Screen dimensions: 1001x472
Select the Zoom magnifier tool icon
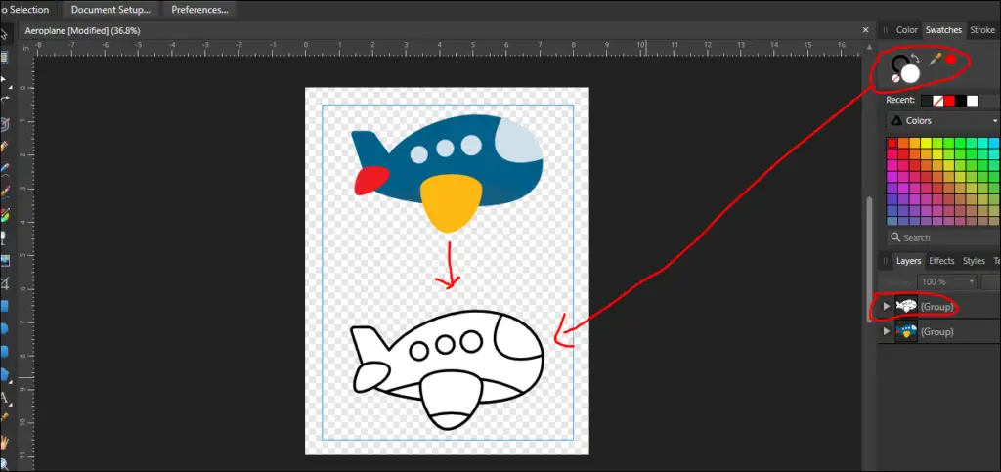(4, 464)
